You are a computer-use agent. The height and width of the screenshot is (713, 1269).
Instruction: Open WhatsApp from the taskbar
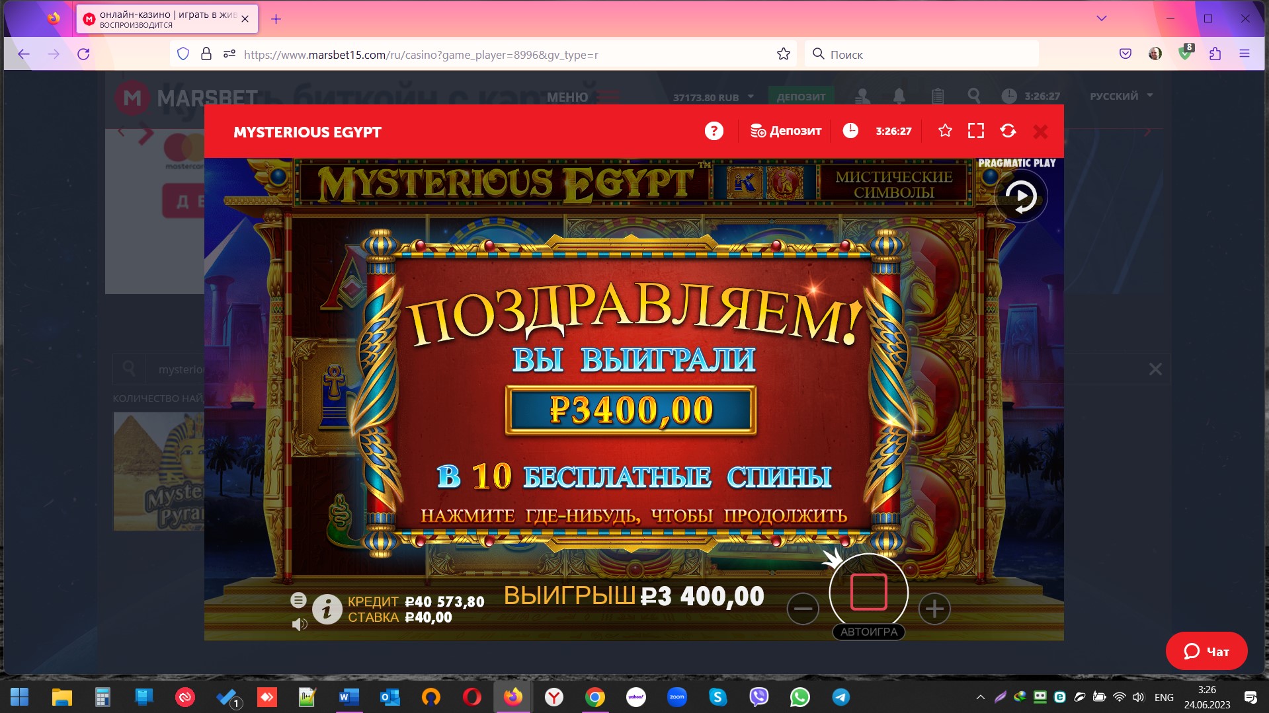(800, 696)
